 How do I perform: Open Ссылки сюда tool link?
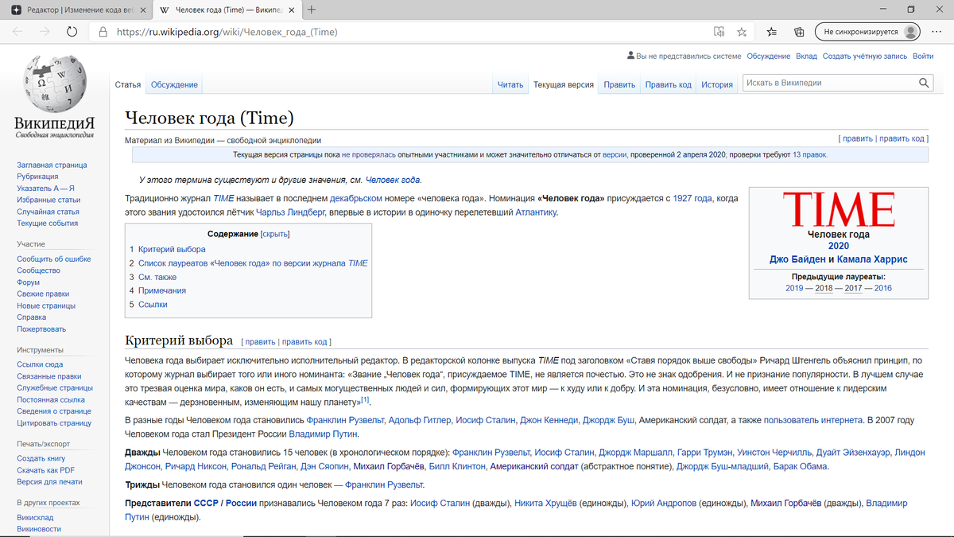[x=40, y=365]
